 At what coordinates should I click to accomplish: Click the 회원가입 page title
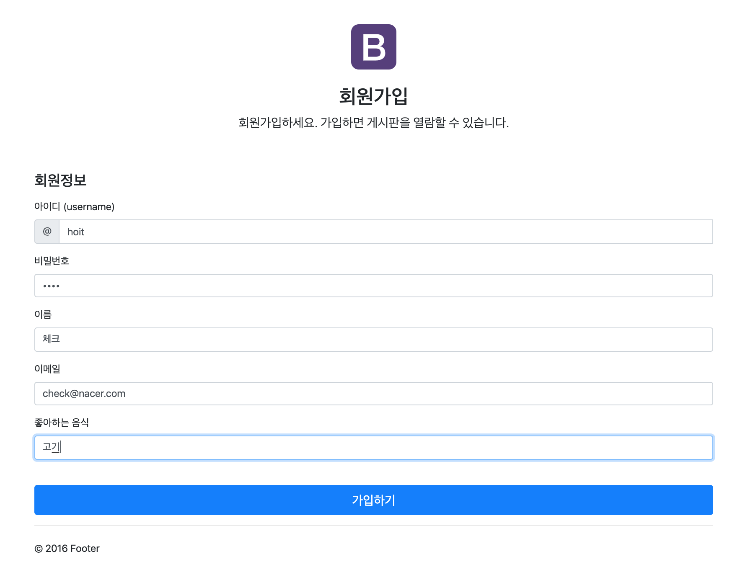click(373, 96)
